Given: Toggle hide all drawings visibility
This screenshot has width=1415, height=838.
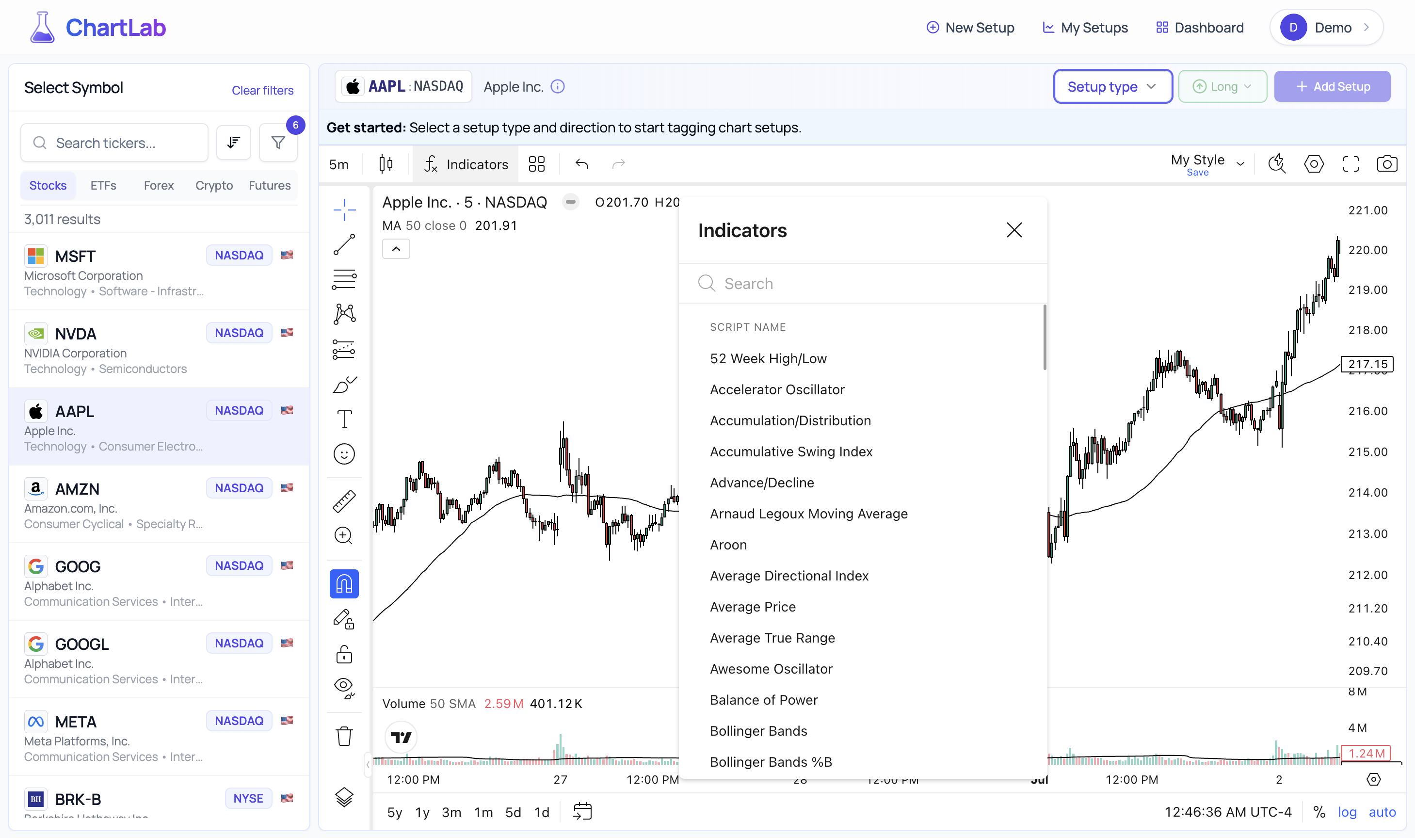Looking at the screenshot, I should pos(344,688).
